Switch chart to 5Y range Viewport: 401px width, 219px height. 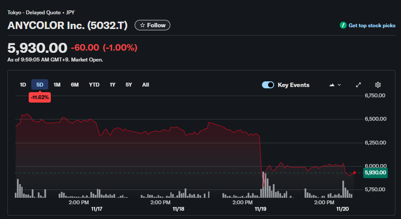point(129,84)
